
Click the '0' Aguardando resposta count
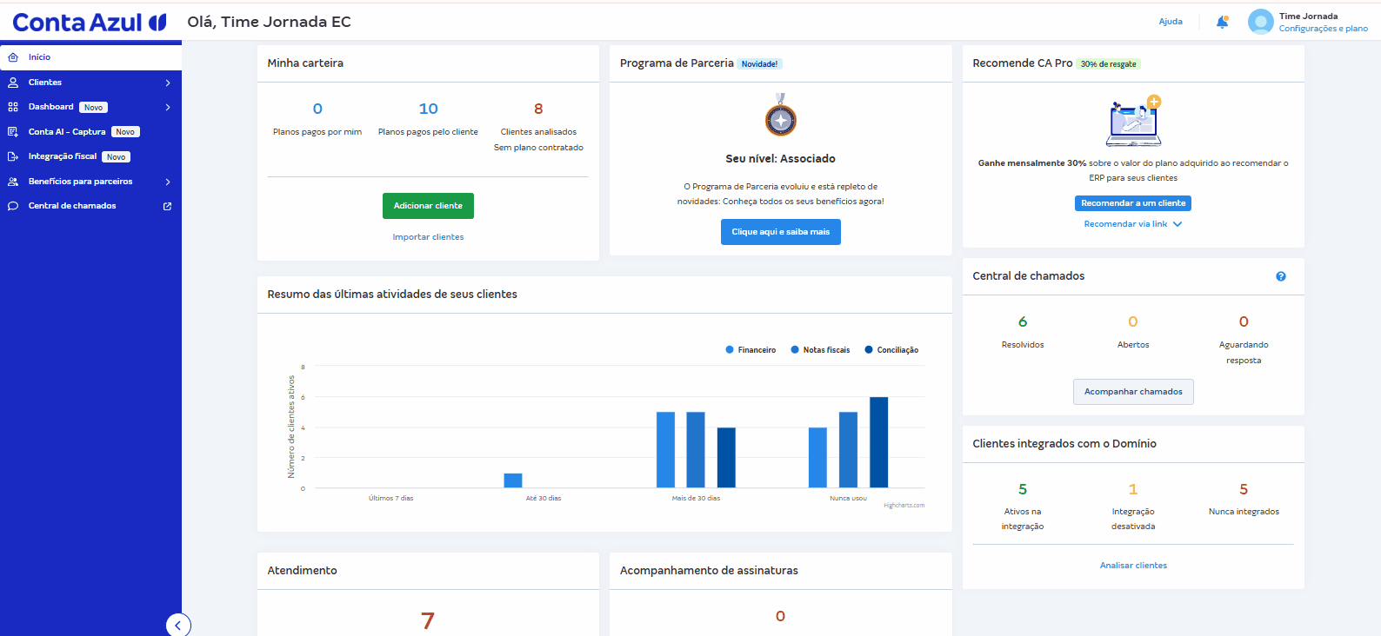1244,321
